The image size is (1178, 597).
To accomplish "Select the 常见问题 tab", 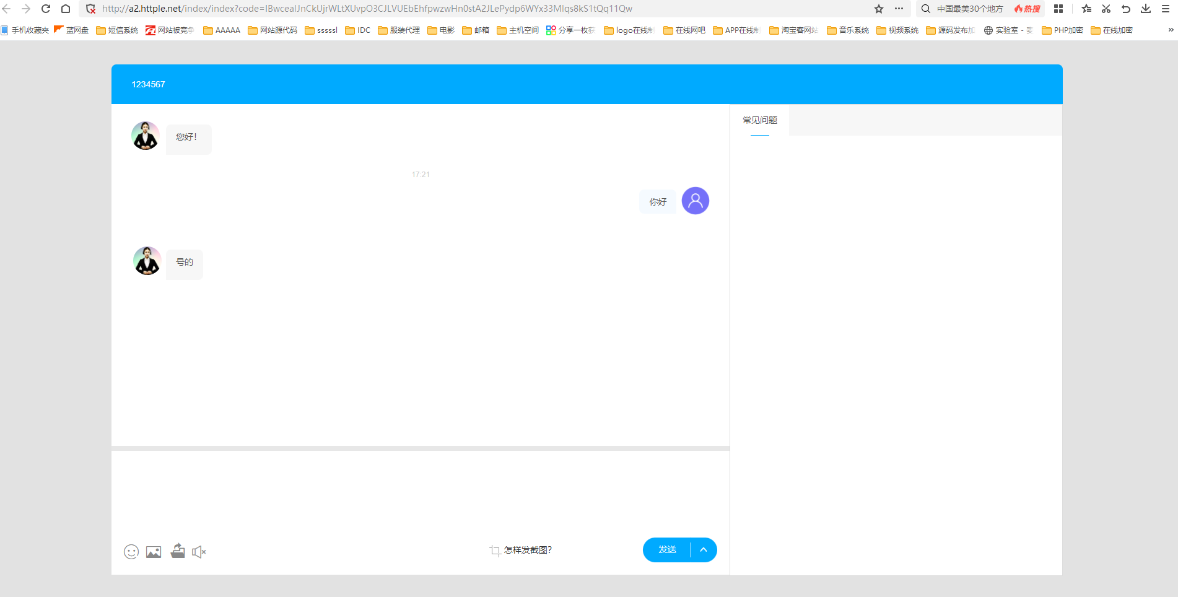I will [760, 120].
